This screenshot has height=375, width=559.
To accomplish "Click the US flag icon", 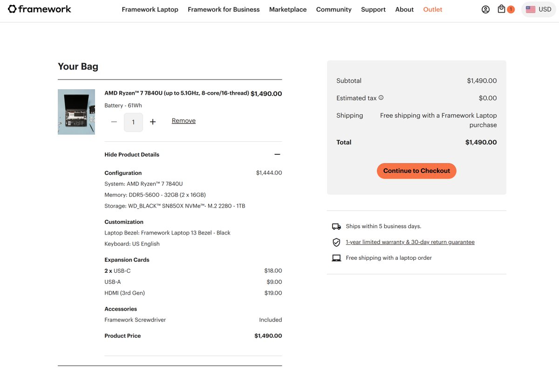I will pos(531,9).
